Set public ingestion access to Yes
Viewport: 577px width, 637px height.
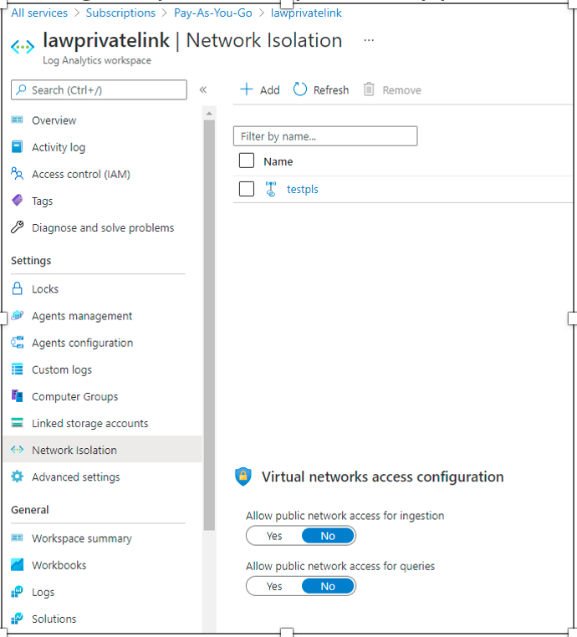click(274, 536)
